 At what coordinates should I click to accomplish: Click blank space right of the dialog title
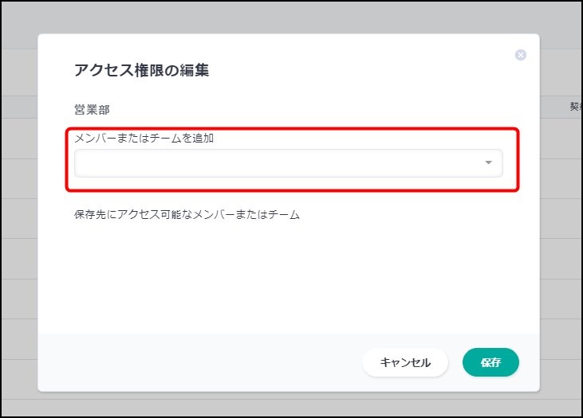tap(359, 70)
